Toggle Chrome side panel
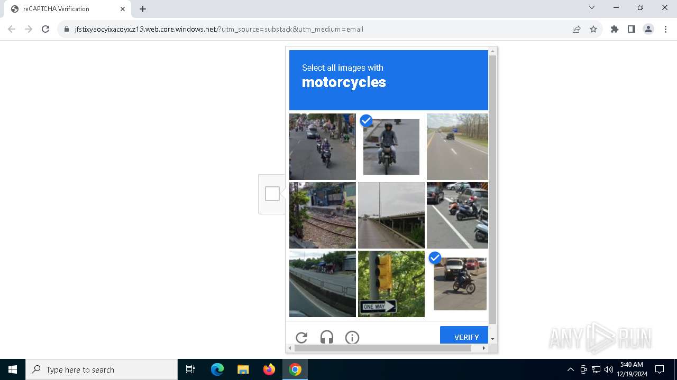The image size is (677, 380). click(x=632, y=29)
